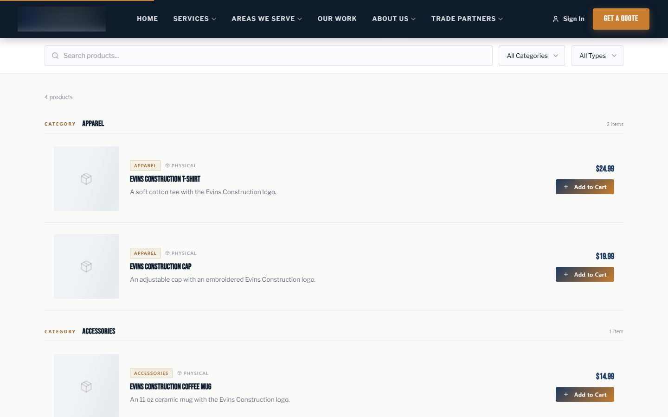The width and height of the screenshot is (668, 417).
Task: Open the Evins Construction Cap title
Action: (x=161, y=266)
